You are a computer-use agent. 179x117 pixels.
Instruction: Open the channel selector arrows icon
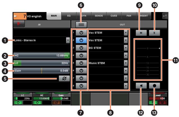(15, 16)
